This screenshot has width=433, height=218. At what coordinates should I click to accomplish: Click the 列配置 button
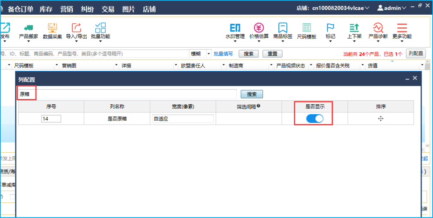click(x=416, y=54)
